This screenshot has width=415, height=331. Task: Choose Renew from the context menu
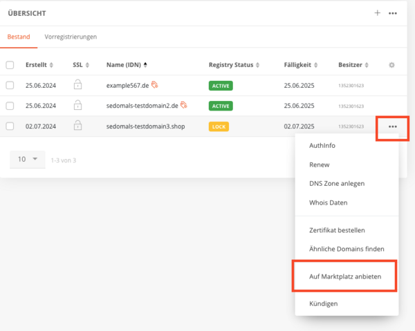[319, 164]
